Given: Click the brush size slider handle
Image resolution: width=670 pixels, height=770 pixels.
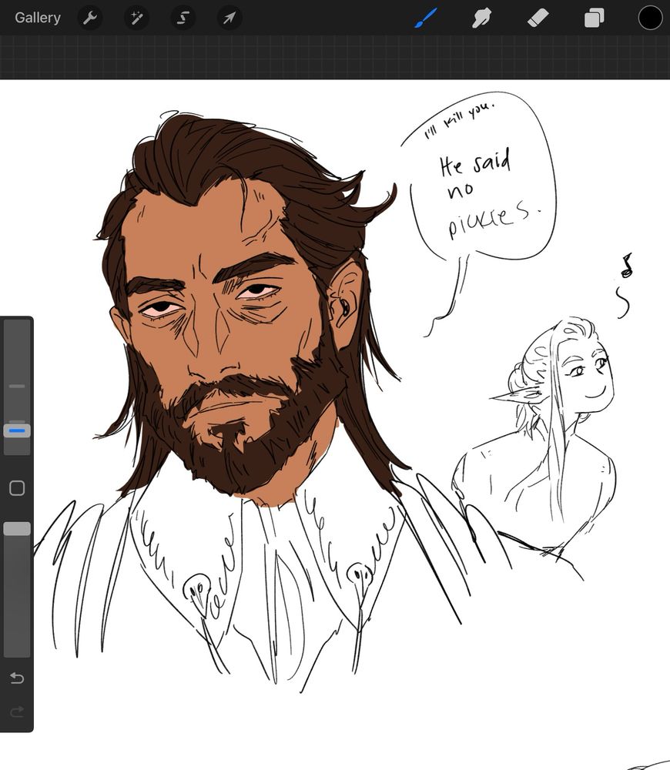Looking at the screenshot, I should click(17, 430).
